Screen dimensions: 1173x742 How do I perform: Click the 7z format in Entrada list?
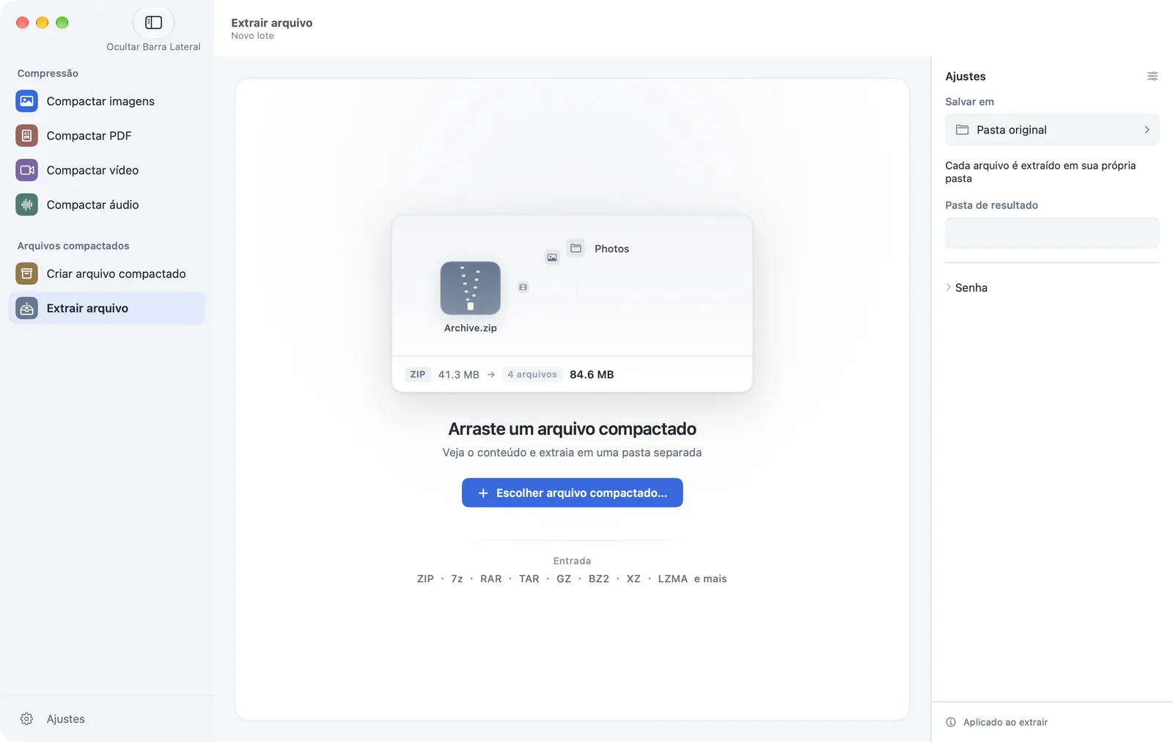[457, 578]
